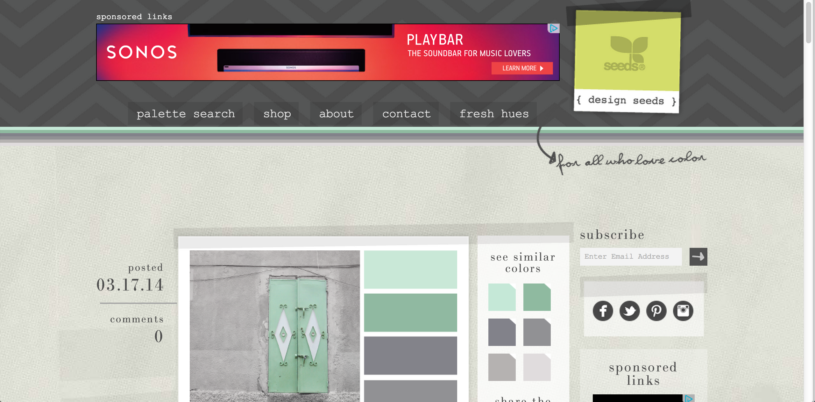815x402 pixels.
Task: Click the dark gray color swatch in similar colors
Action: coord(501,332)
